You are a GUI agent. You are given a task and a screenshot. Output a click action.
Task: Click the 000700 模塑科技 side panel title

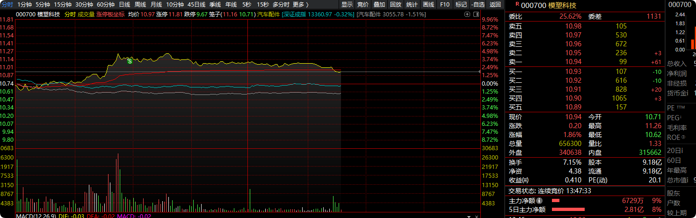coord(549,5)
